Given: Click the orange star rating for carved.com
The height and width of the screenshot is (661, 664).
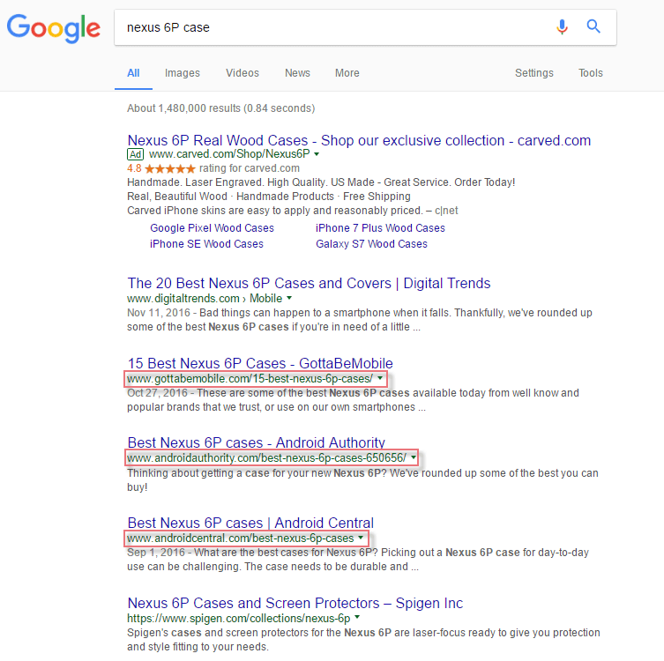Looking at the screenshot, I should click(x=170, y=169).
